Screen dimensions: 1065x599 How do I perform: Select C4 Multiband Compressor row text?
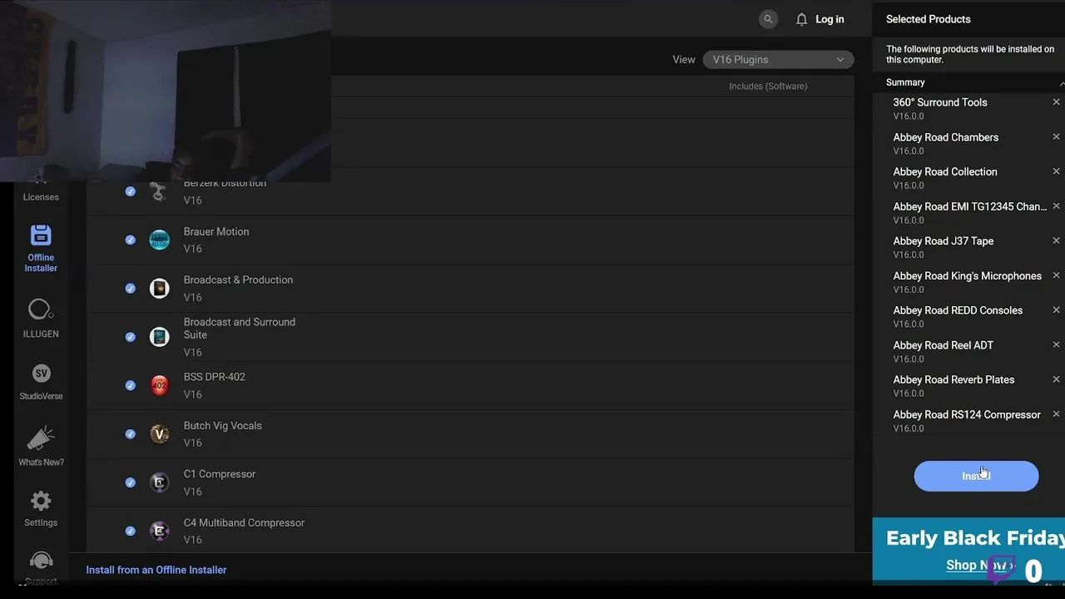point(244,522)
